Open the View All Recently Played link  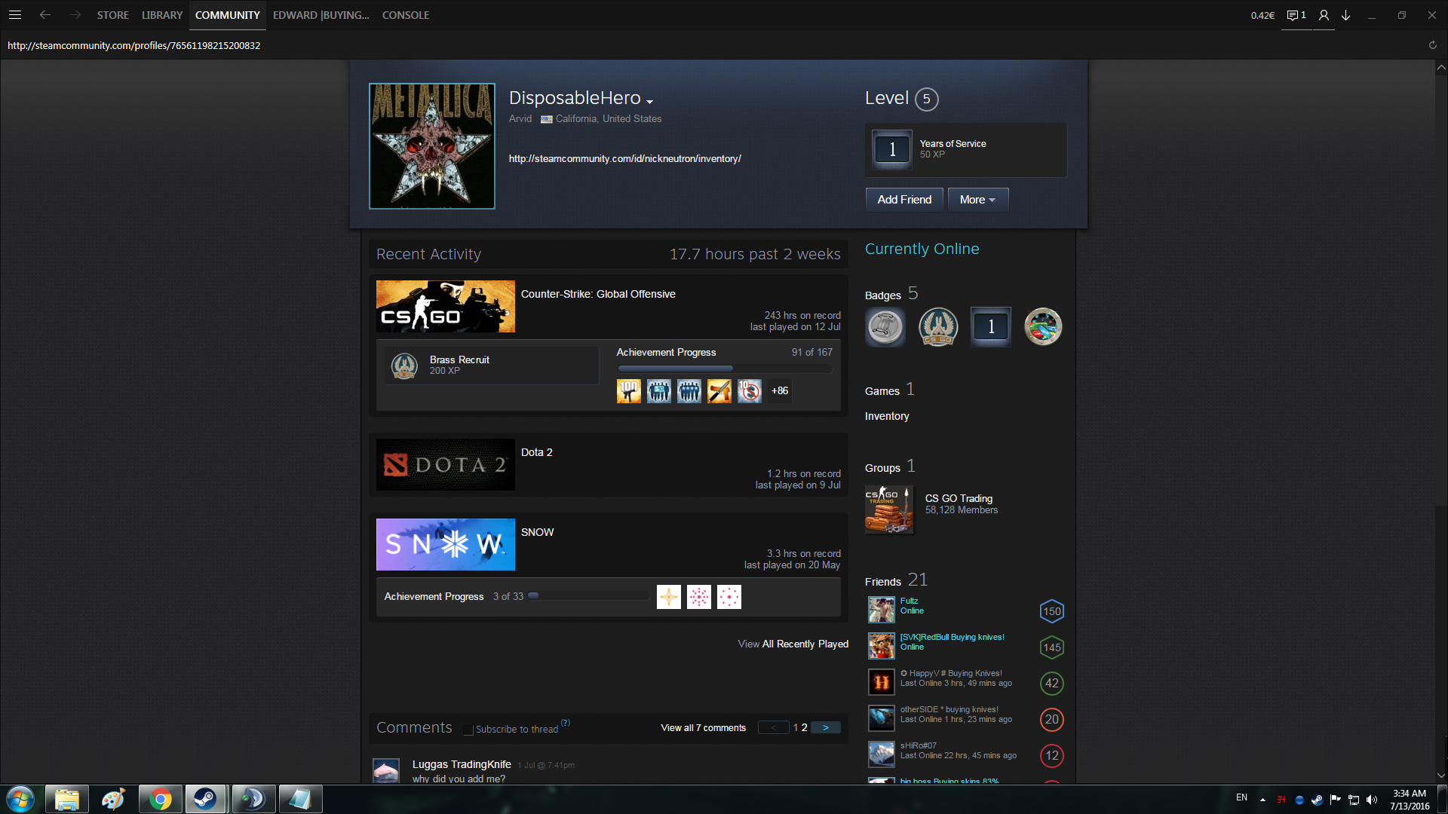[x=793, y=644]
